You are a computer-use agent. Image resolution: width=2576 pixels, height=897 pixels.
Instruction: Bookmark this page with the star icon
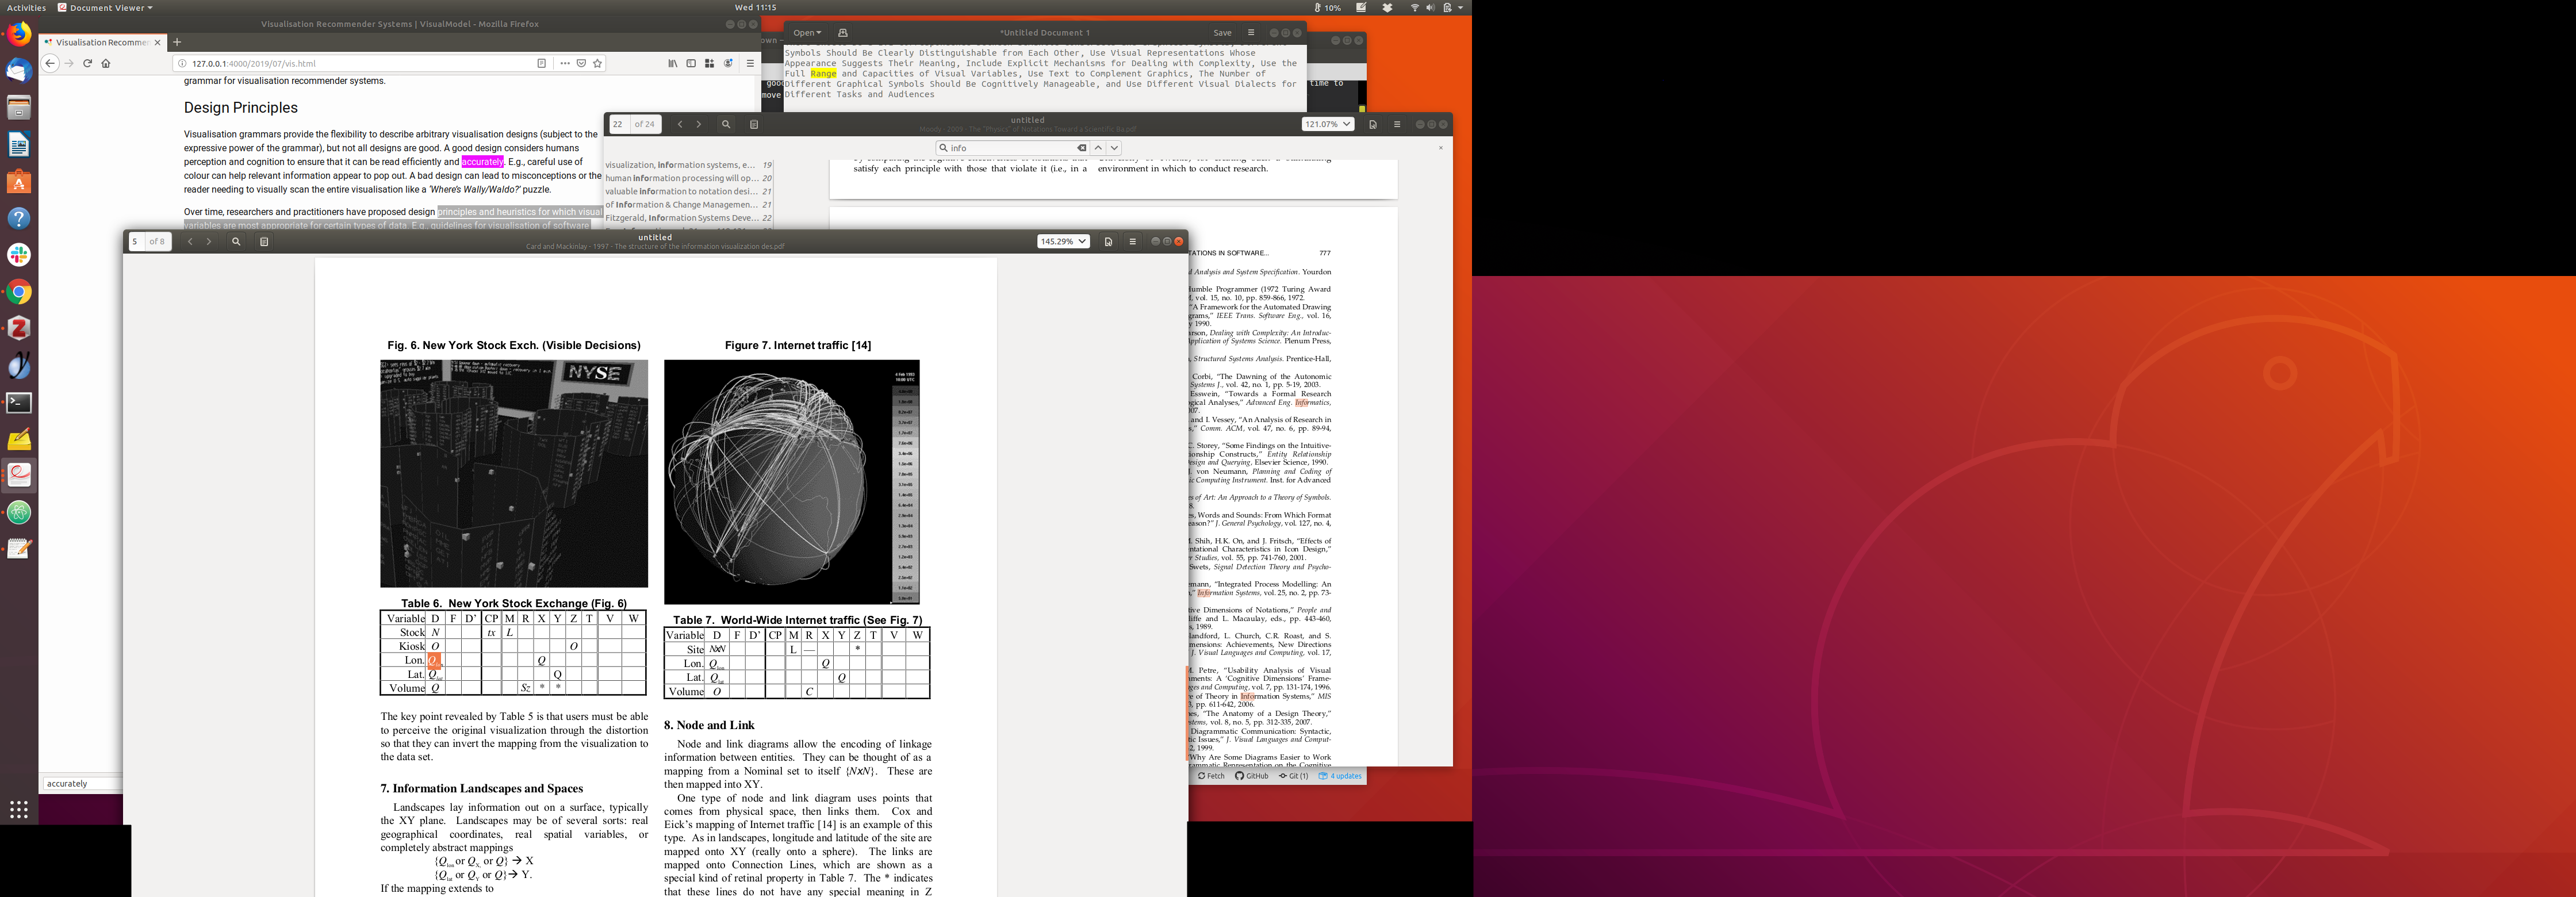click(597, 63)
